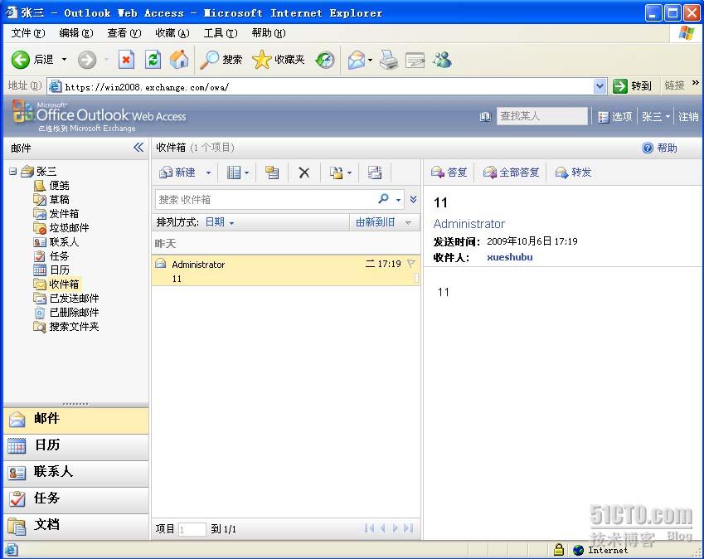Viewport: 704px width, 559px height.
Task: Open the 查看(V) menu
Action: point(124,33)
